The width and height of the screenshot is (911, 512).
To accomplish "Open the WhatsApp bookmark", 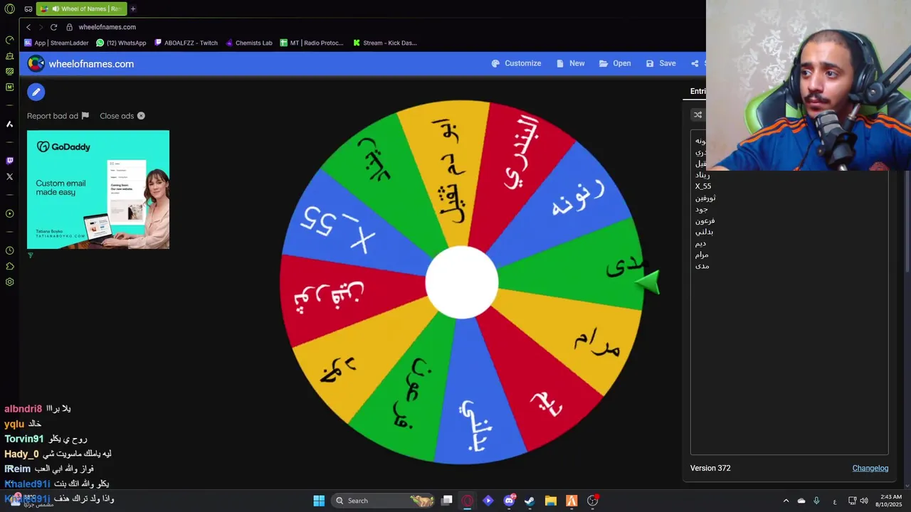I will [121, 43].
